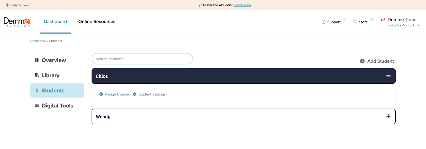This screenshot has height=149, width=426.
Task: Click the Search Students input field
Action: (x=142, y=59)
